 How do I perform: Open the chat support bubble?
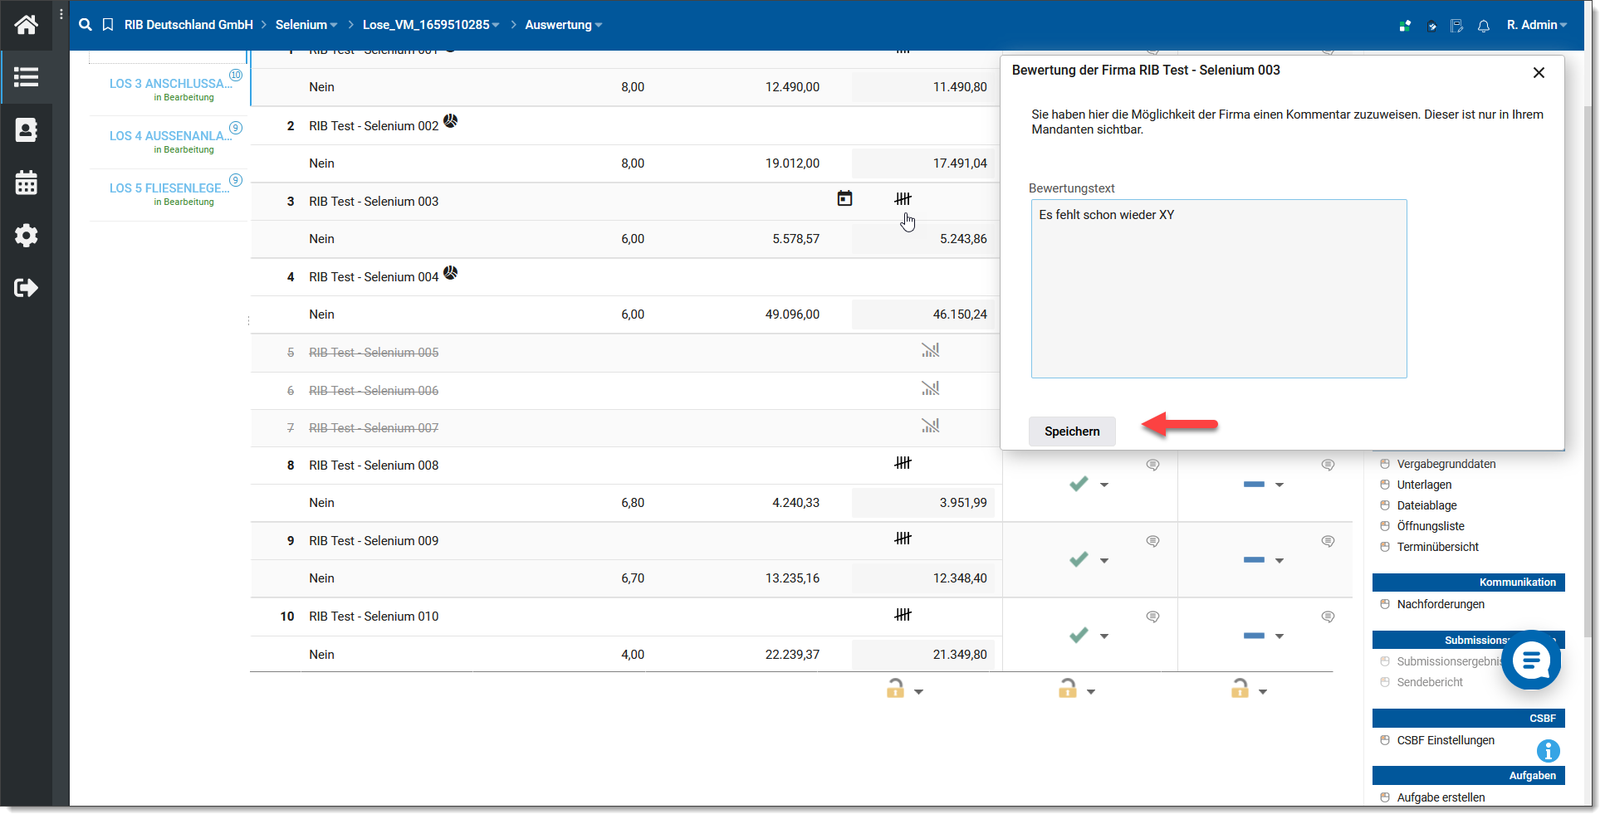pyautogui.click(x=1531, y=661)
